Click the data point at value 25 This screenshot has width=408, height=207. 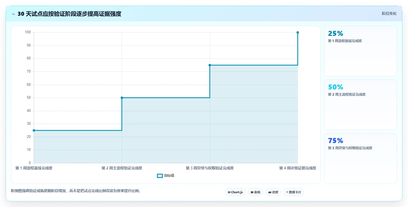34,130
